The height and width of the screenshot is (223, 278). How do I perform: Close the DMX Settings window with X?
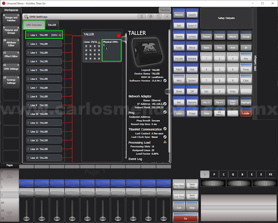167,16
